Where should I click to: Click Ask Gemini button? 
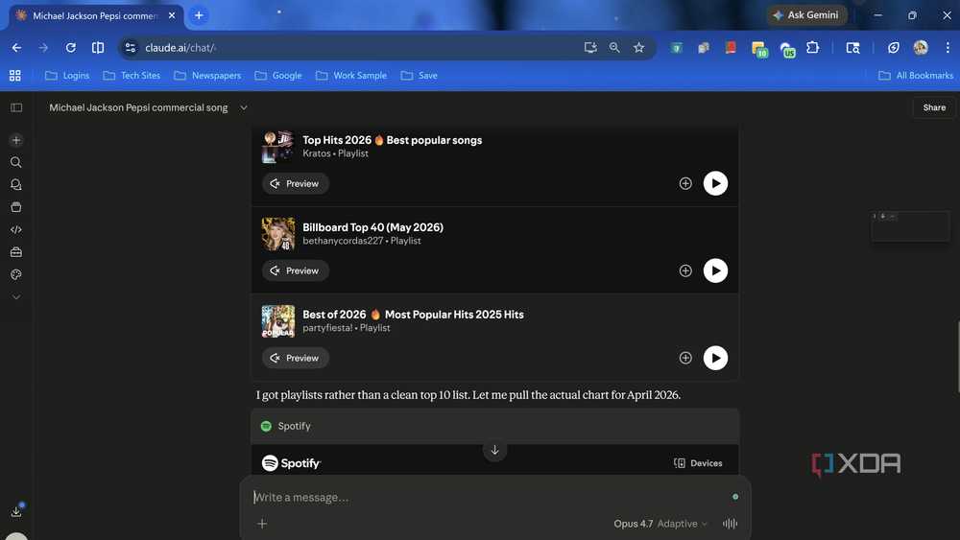pos(806,15)
